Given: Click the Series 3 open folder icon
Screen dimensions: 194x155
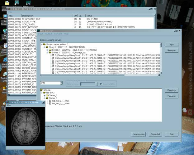Looking at the screenshot, I should pos(50,52).
